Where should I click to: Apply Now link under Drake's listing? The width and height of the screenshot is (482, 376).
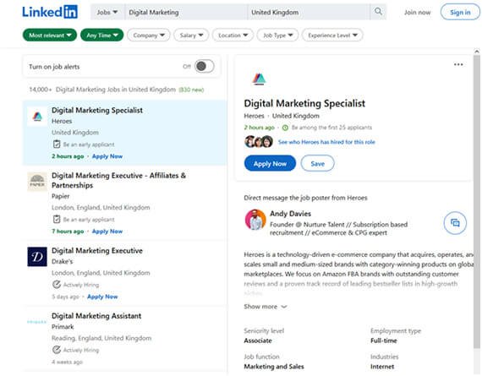click(x=102, y=297)
